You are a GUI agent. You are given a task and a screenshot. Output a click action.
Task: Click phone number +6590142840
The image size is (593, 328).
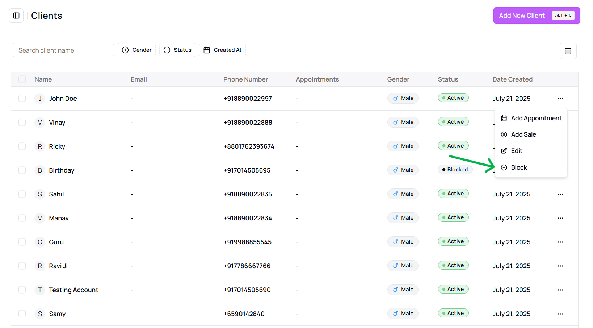tap(244, 314)
